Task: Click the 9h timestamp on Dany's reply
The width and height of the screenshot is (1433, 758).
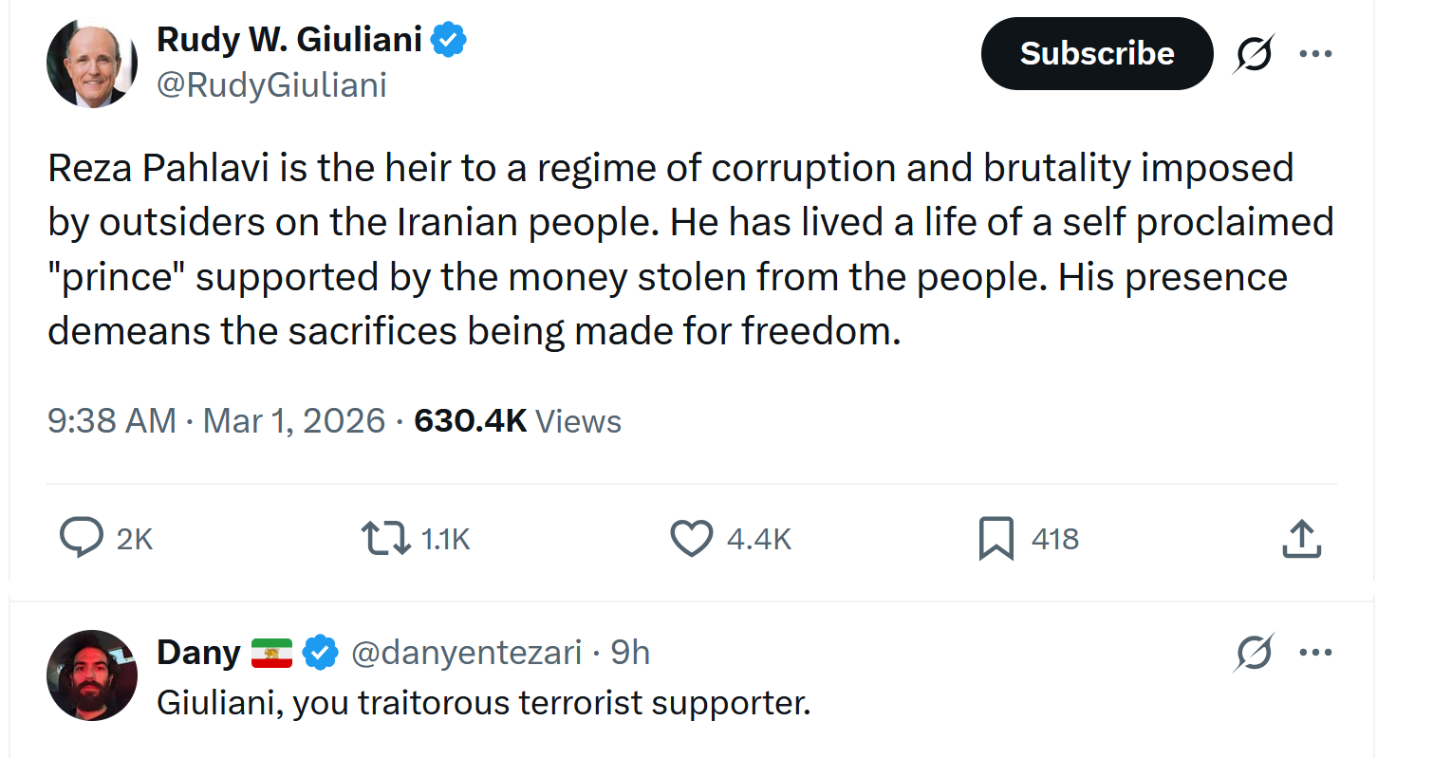Action: [630, 653]
